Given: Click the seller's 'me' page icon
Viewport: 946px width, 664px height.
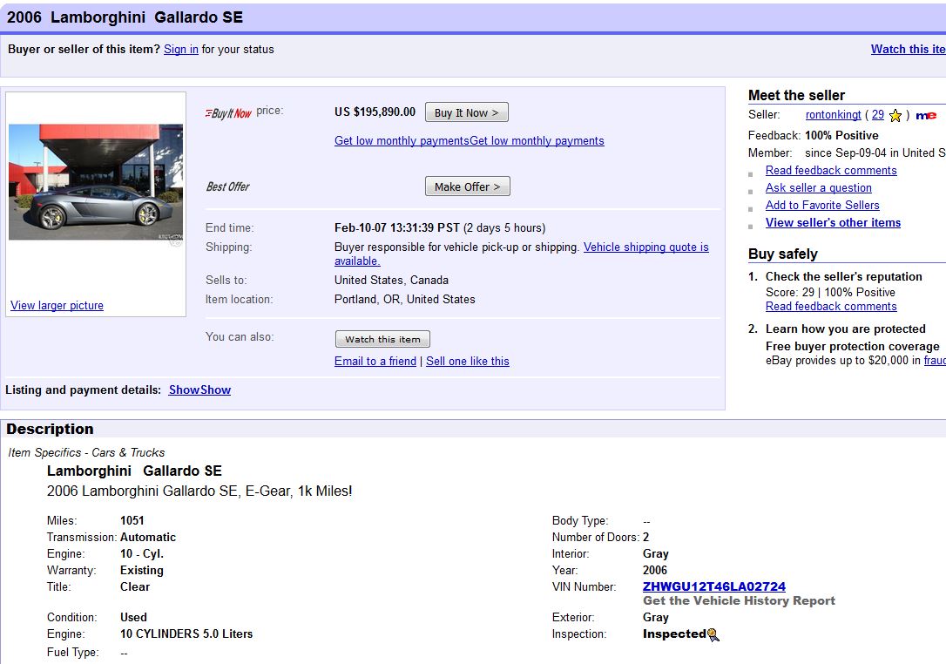Looking at the screenshot, I should click(x=926, y=116).
